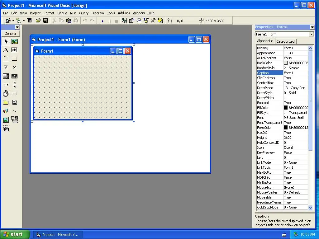Viewport: 319px width, 239px height.
Task: Click the BackColor white color swatch
Action: tap(286, 63)
